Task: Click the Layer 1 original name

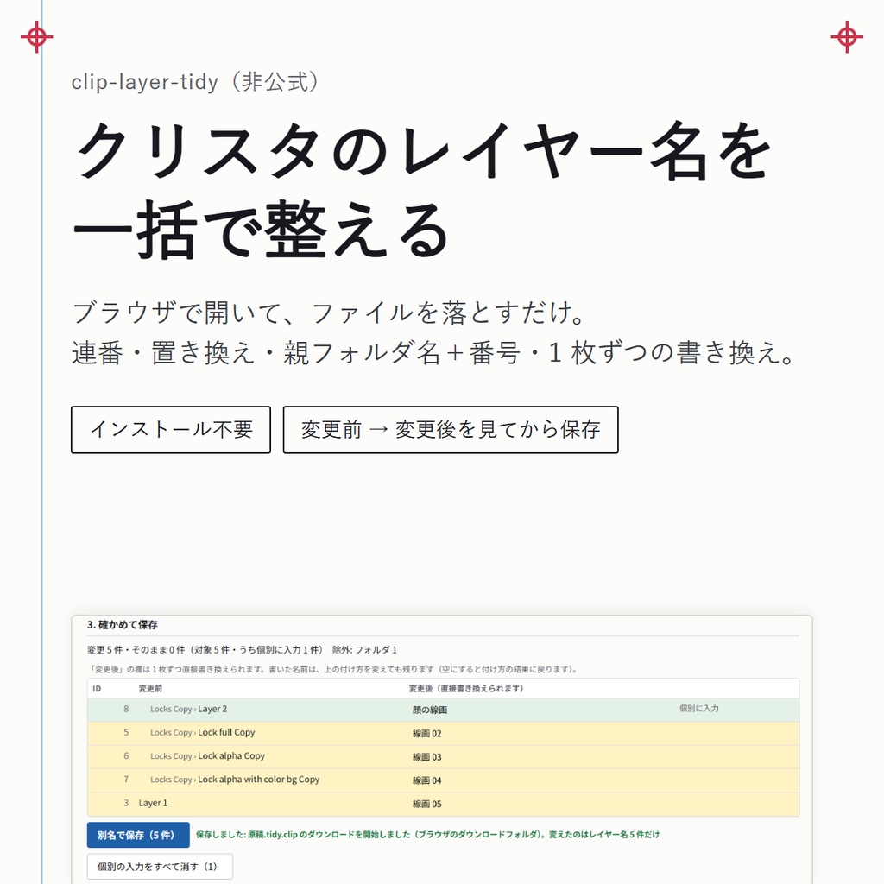Action: [x=153, y=803]
